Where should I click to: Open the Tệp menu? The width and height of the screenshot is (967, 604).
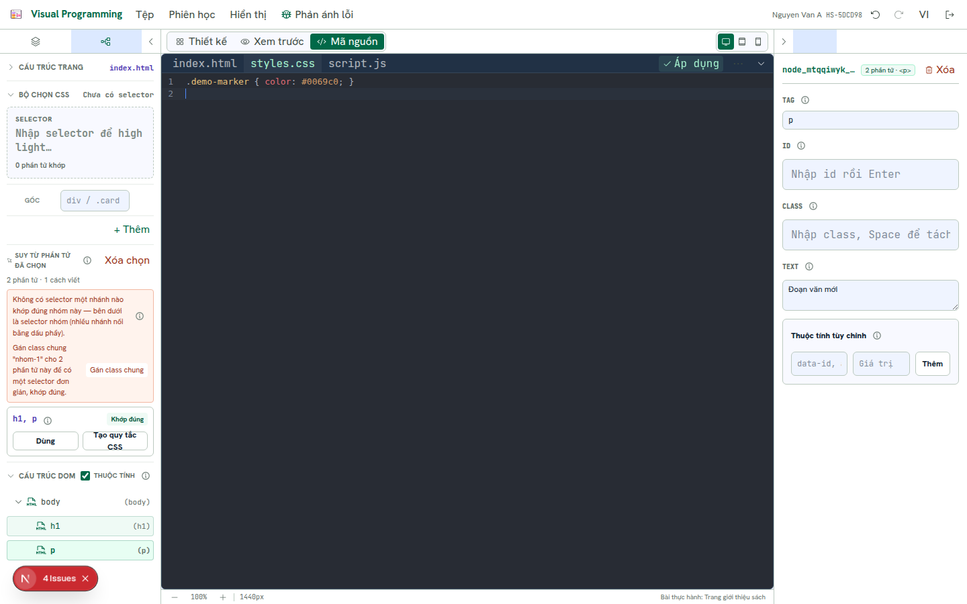point(144,15)
